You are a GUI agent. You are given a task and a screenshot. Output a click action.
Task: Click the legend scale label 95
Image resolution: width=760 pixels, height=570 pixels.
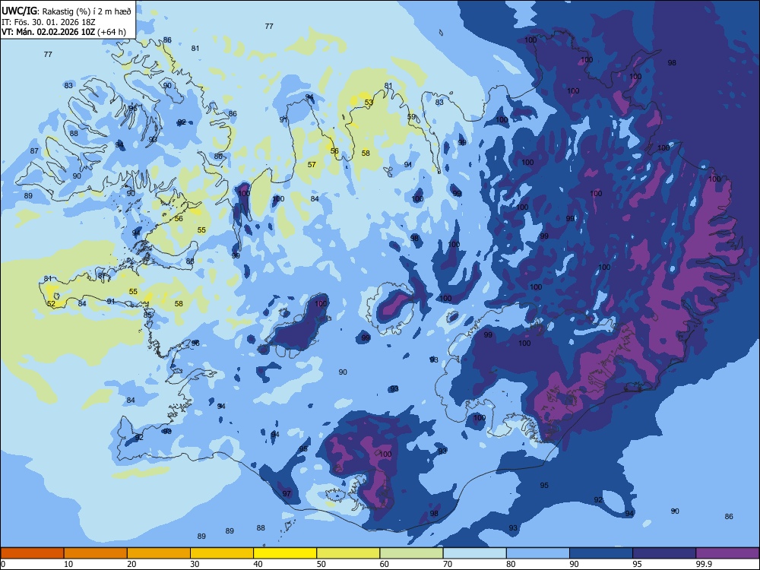[637, 564]
